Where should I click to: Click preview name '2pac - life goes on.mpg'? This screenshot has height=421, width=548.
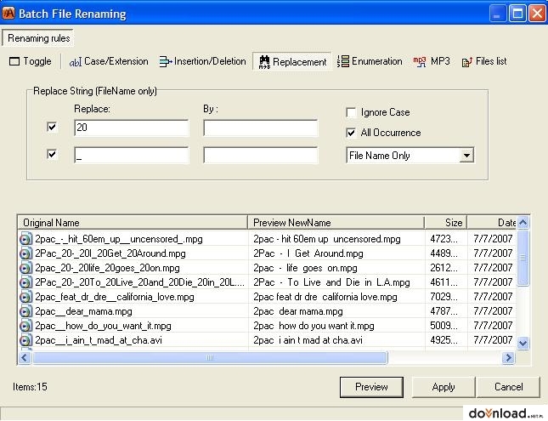[x=306, y=268]
